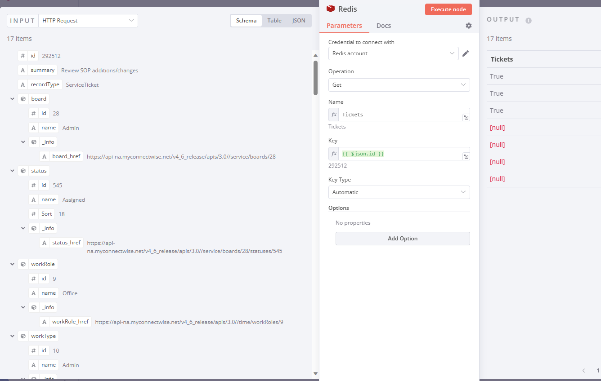Click the fx icon beside the Name field
Screen dimensions: 601x381
334,115
